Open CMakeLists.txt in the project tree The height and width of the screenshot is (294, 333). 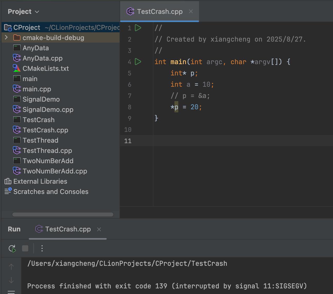coord(46,68)
